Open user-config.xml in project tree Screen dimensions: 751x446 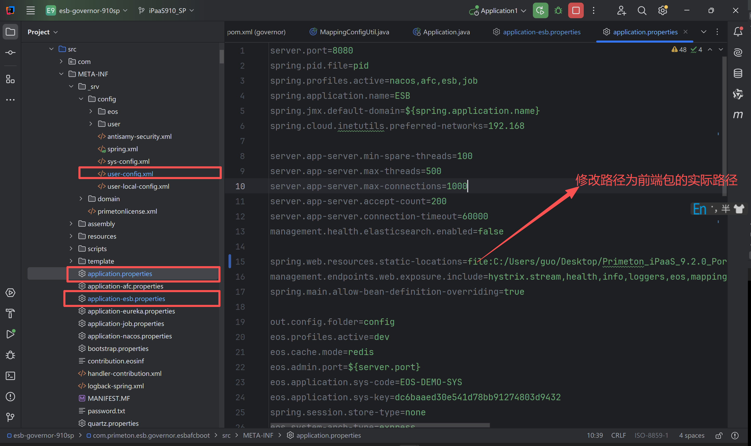point(130,174)
